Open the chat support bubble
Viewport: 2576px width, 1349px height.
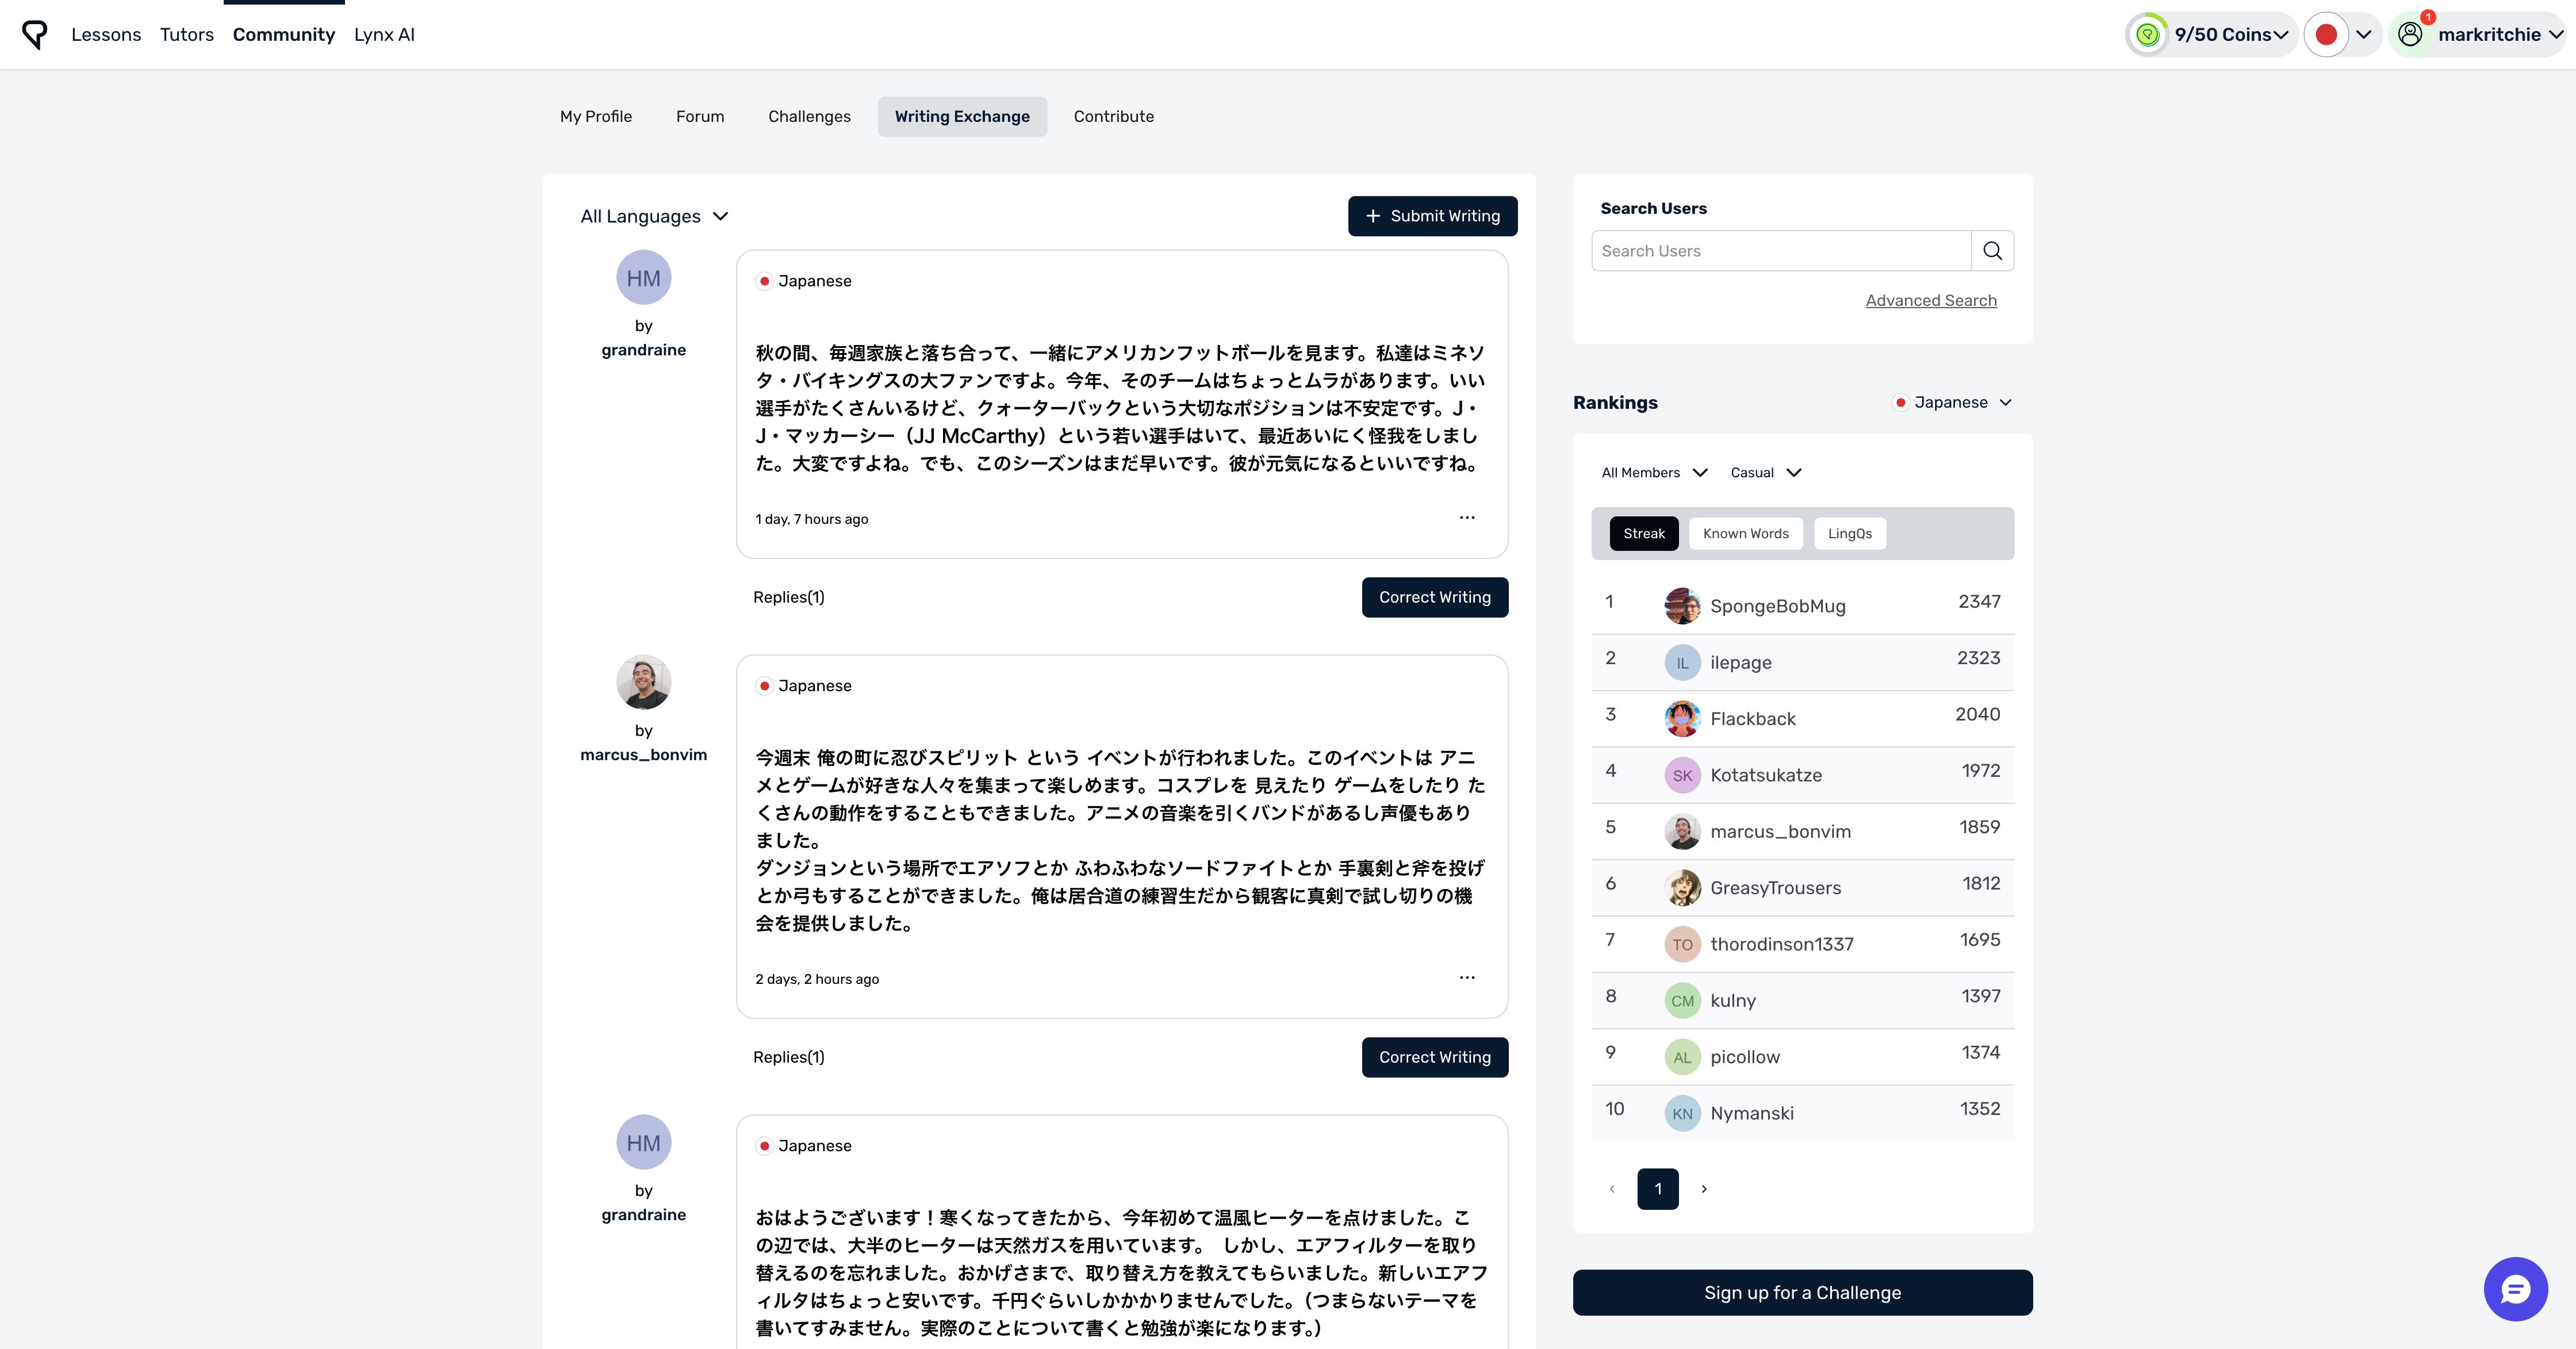tap(2516, 1289)
